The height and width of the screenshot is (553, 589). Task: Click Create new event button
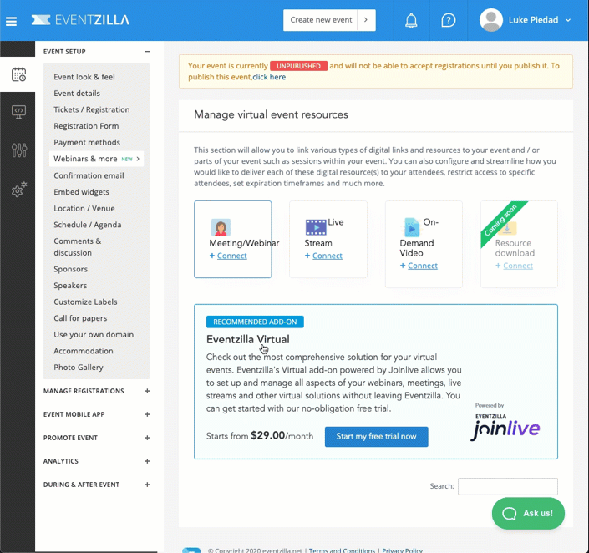pos(321,20)
